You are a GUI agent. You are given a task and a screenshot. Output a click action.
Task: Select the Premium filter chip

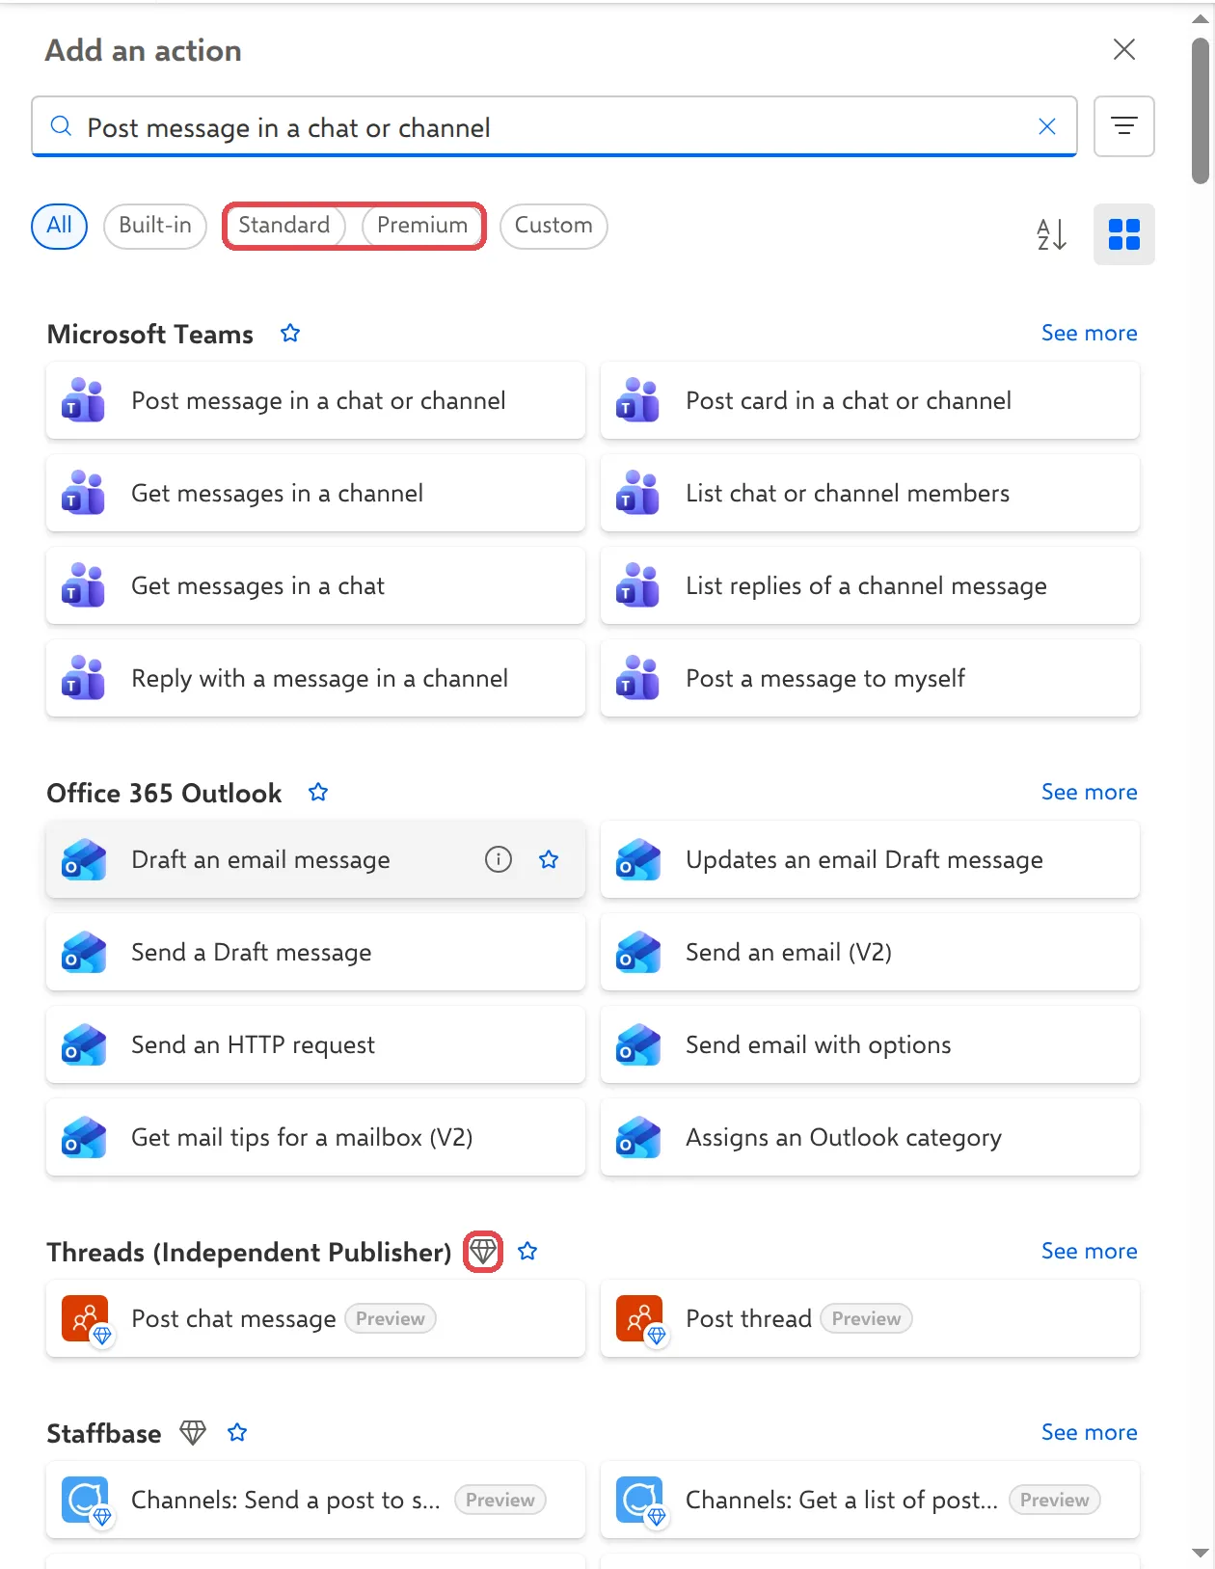422,226
